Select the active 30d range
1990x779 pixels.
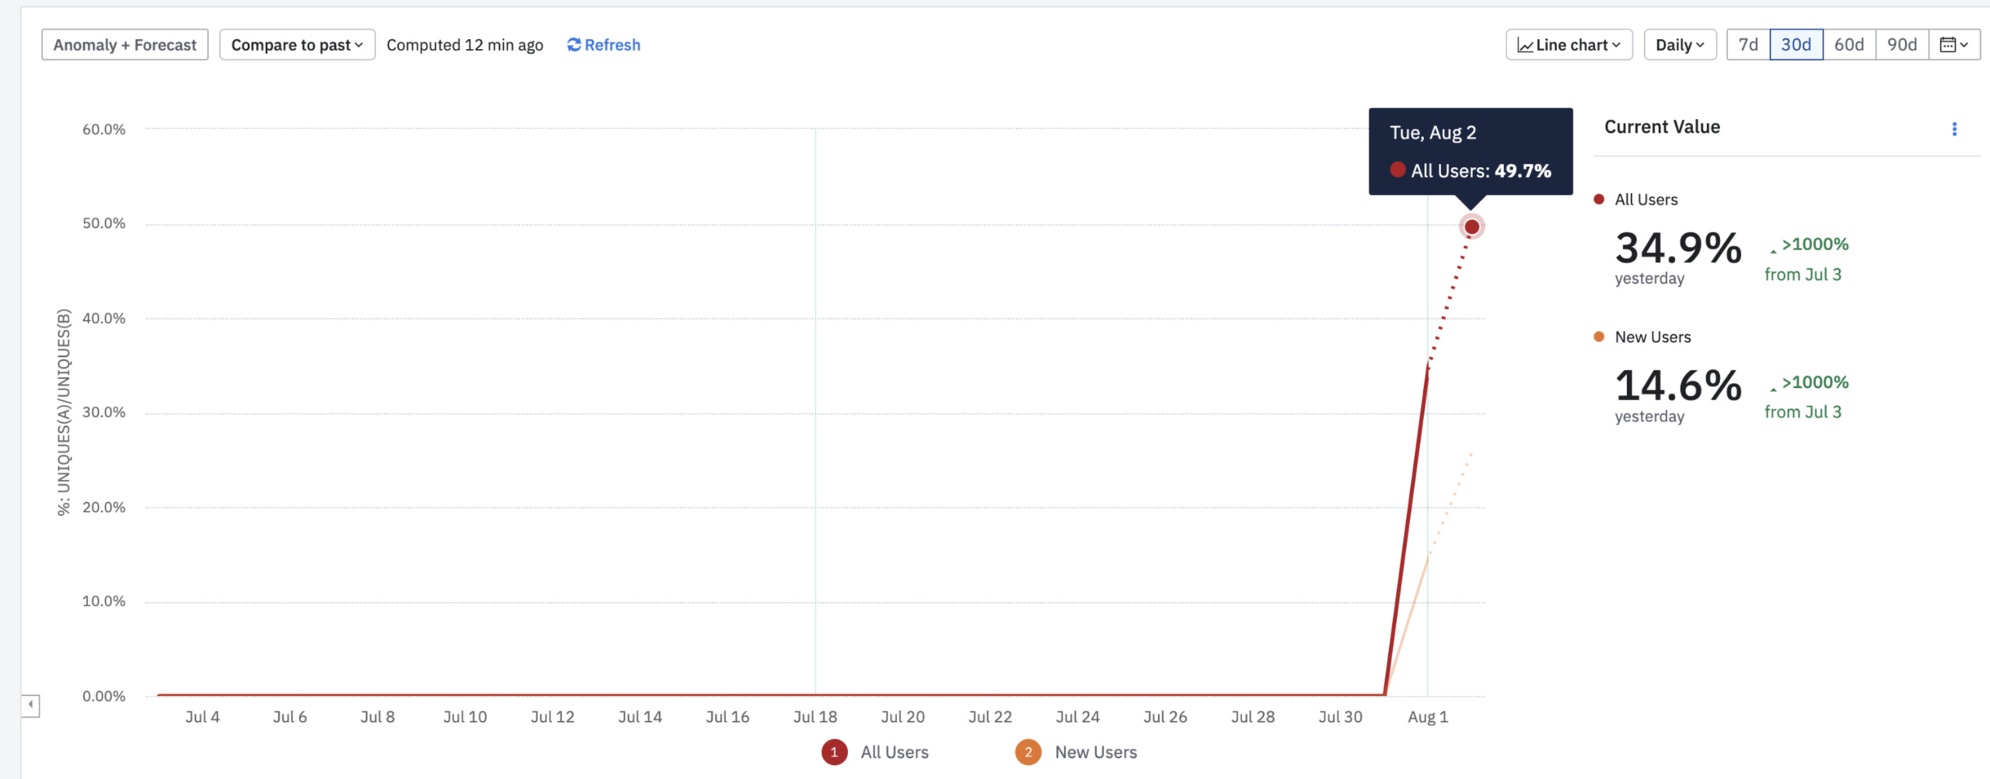[1796, 45]
